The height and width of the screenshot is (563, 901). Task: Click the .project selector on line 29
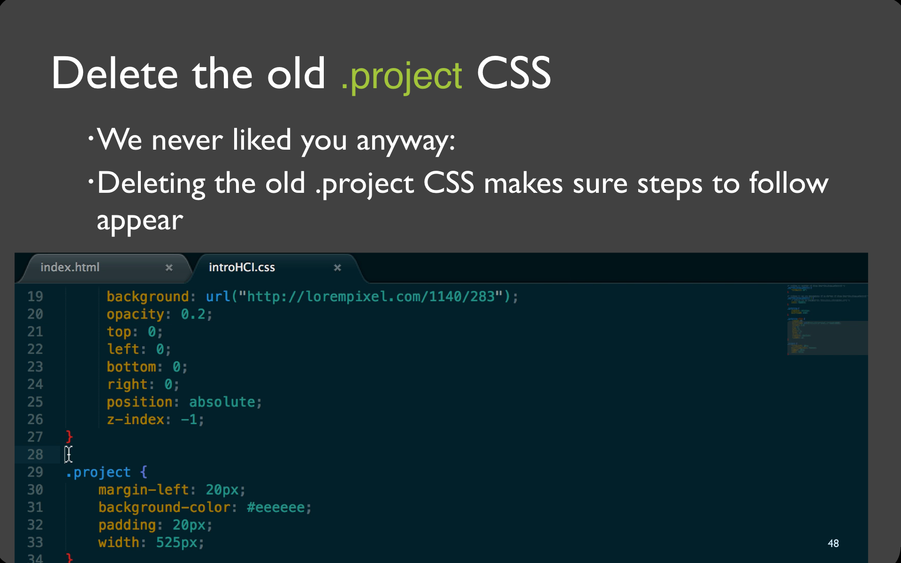(x=98, y=472)
